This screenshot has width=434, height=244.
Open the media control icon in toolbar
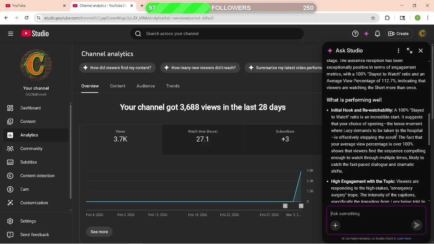(x=402, y=18)
